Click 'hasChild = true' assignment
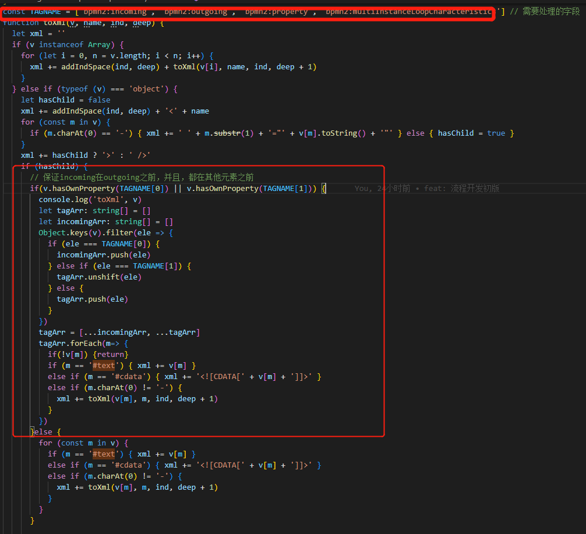The width and height of the screenshot is (586, 534). 471,133
